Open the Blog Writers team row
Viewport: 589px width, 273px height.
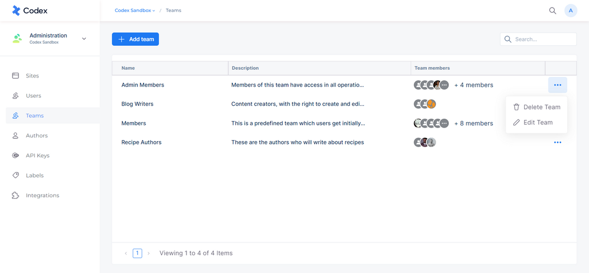click(x=137, y=104)
